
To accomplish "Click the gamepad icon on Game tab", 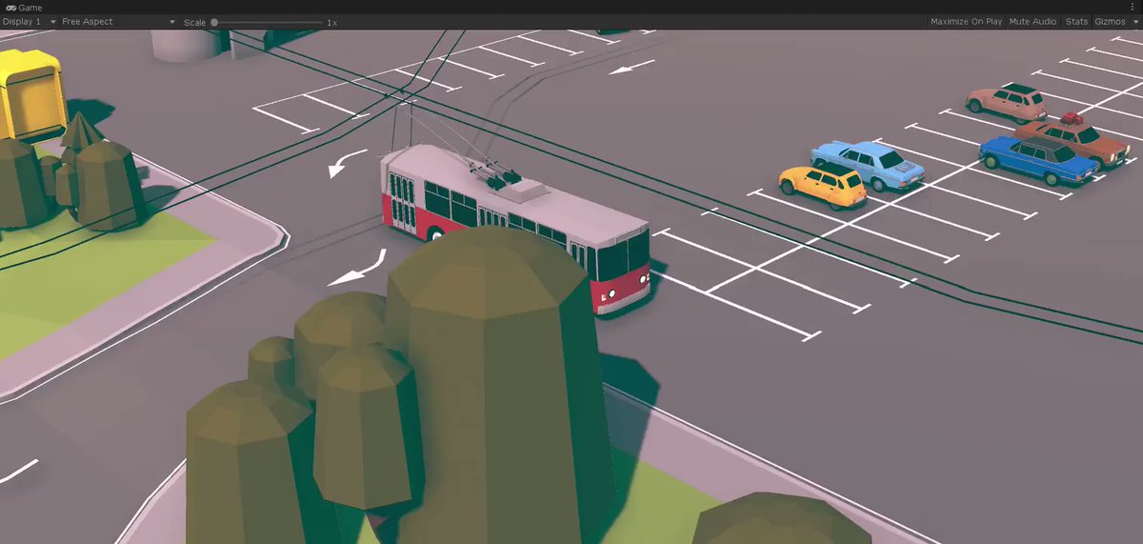I will tap(10, 8).
